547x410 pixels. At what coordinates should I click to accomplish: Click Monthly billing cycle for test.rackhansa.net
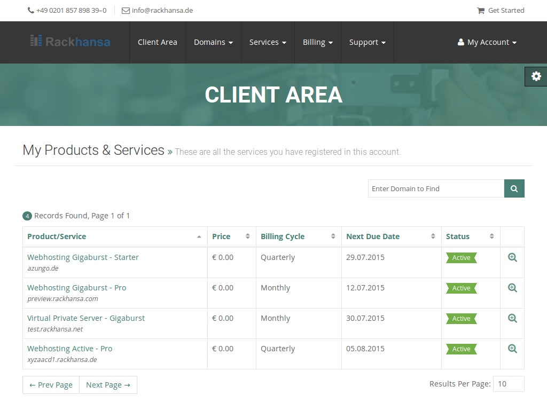click(275, 318)
